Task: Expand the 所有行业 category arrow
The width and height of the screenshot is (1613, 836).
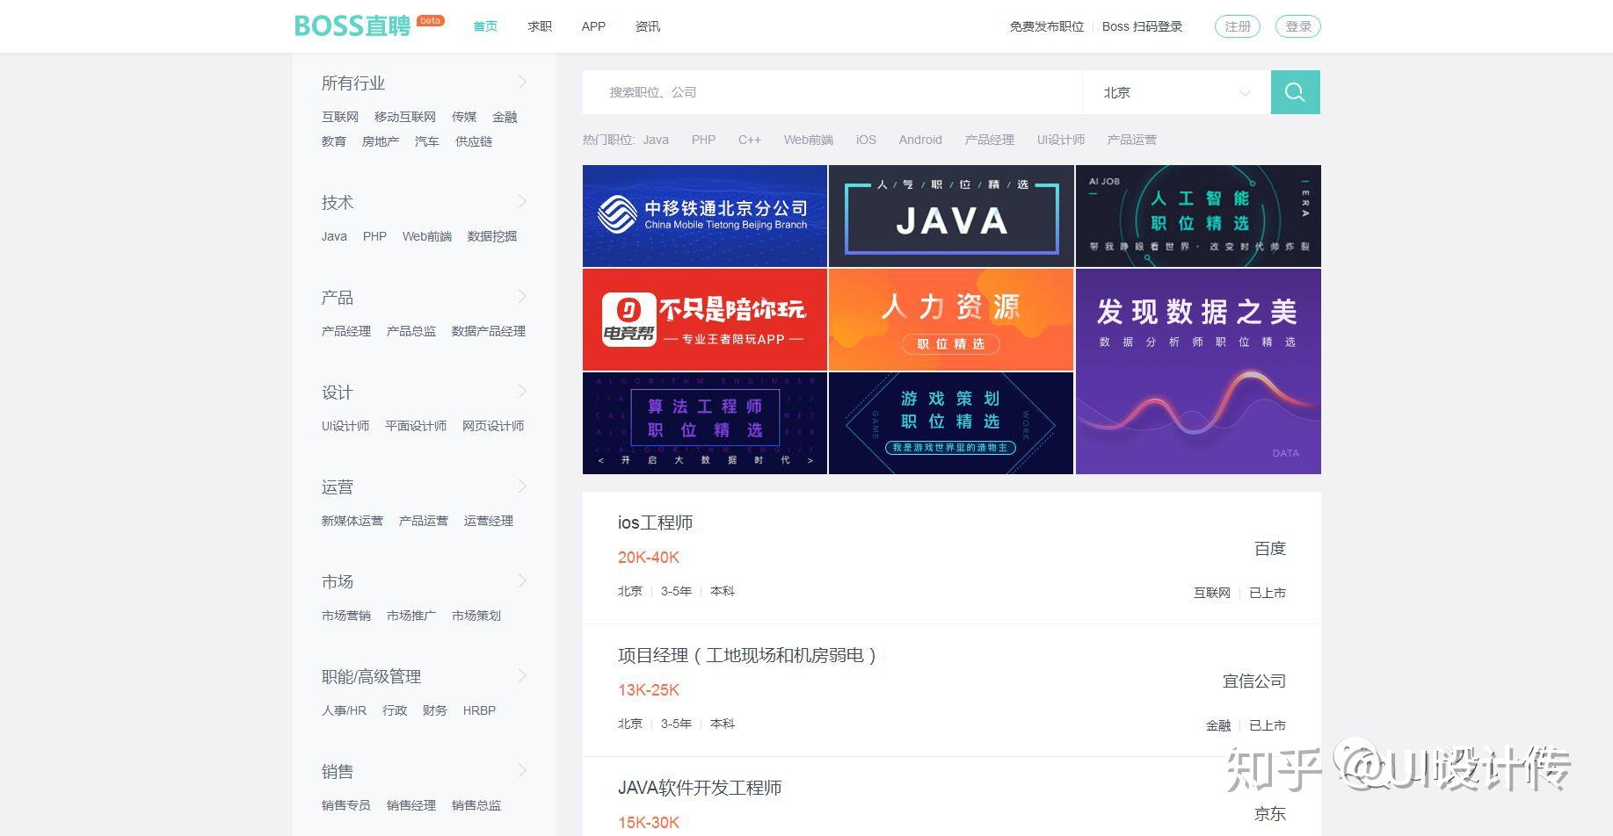Action: click(x=522, y=82)
